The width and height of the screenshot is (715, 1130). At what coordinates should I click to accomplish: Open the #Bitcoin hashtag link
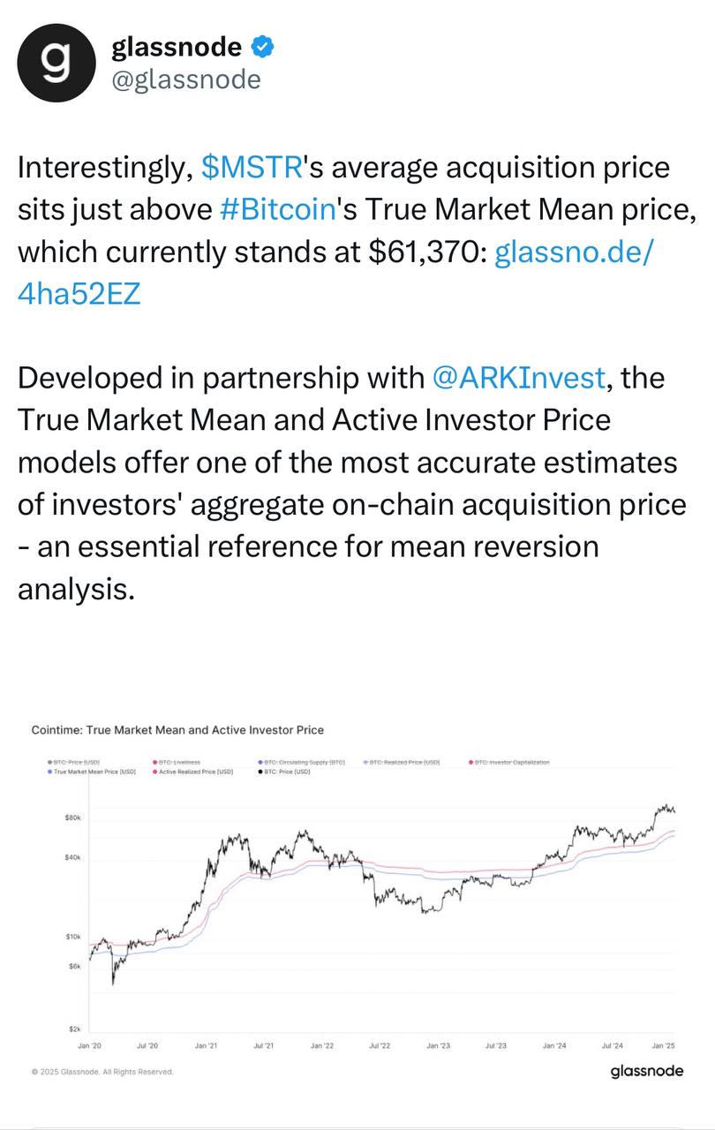click(278, 209)
